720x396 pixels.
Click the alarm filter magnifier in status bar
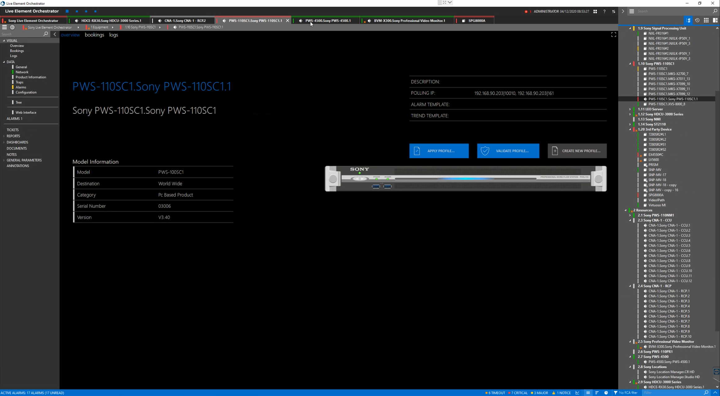(706, 393)
